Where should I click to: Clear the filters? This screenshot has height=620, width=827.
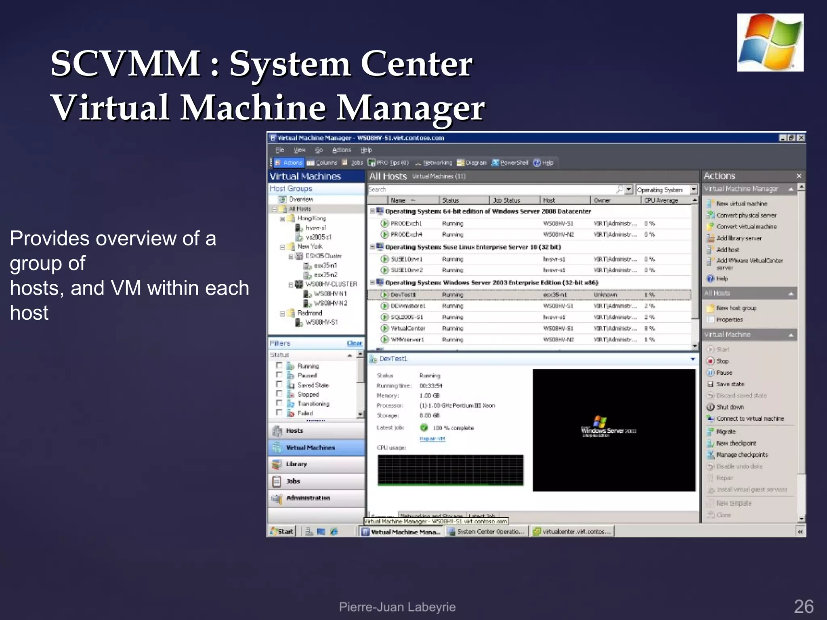(354, 343)
